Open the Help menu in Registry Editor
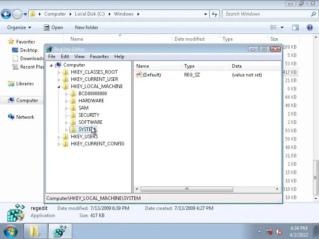Viewport: 319px width, 239px height. pos(119,57)
